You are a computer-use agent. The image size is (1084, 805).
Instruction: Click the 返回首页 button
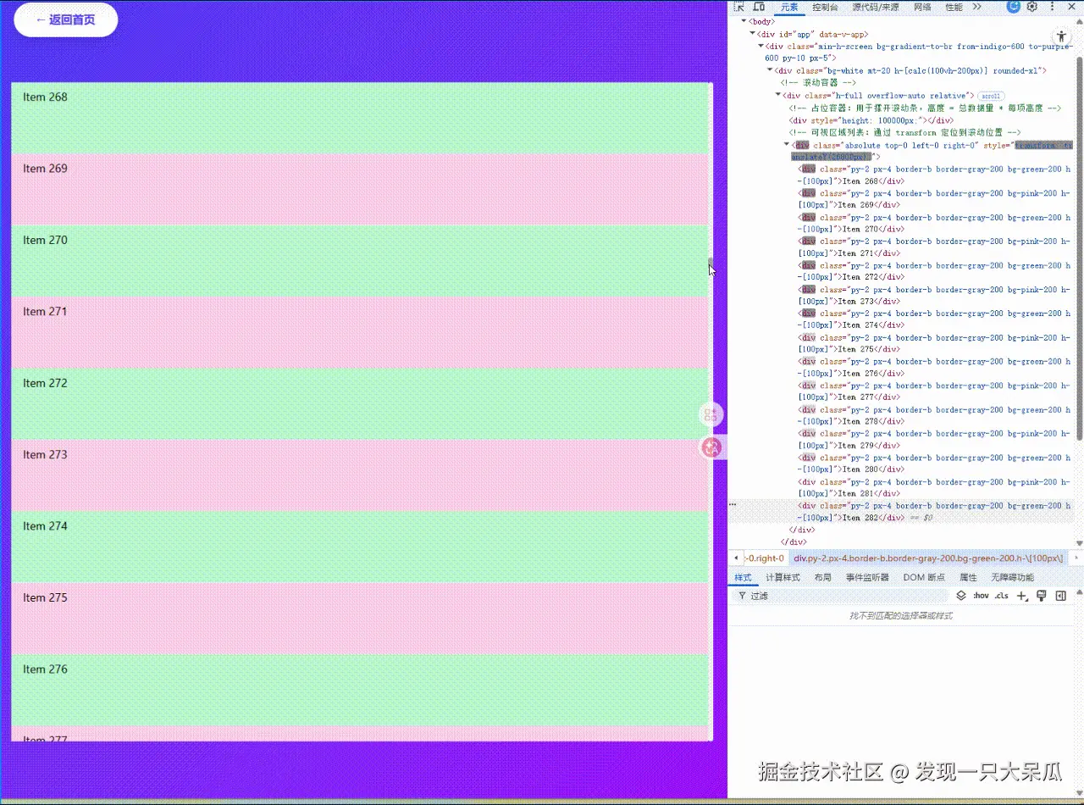coord(65,19)
